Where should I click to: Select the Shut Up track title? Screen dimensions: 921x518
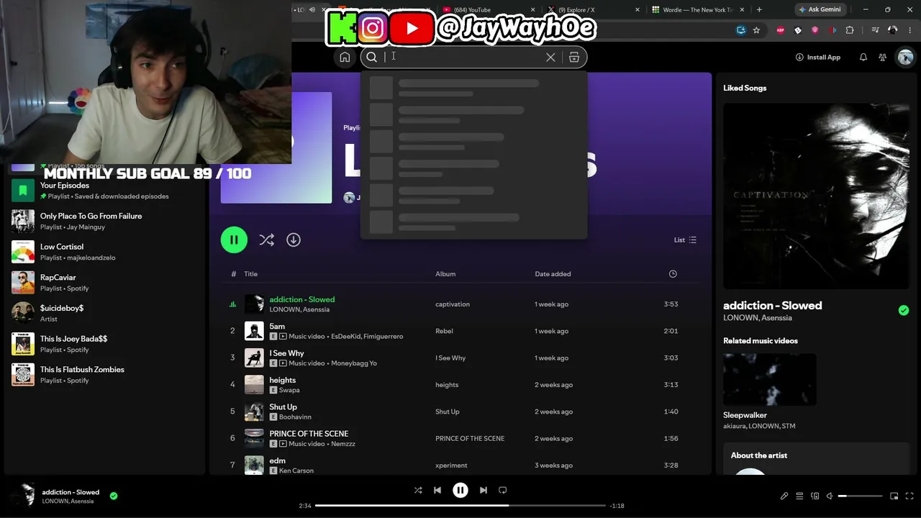[x=283, y=407]
